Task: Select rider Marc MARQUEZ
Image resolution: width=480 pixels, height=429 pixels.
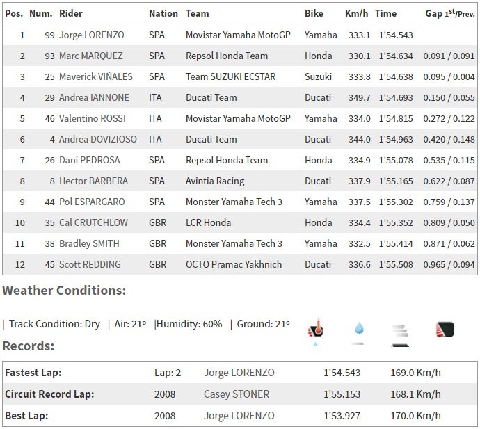Action: click(x=91, y=56)
